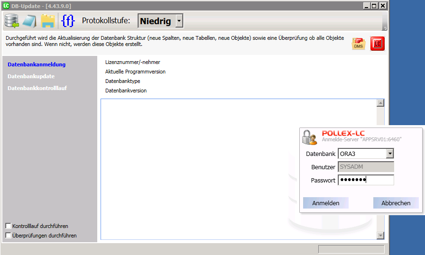Click the DMS folder icon
425x255 pixels.
pos(358,44)
